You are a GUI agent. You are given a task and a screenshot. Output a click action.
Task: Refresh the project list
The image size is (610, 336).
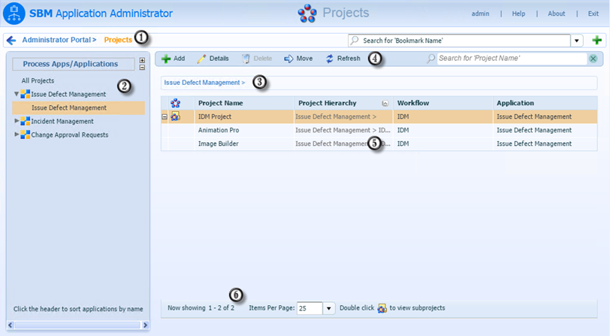tap(343, 59)
